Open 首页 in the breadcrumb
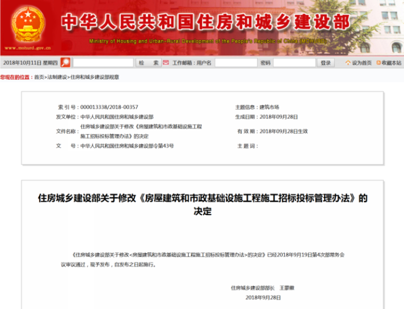 click(x=39, y=77)
